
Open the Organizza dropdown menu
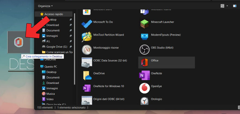pos(45,6)
